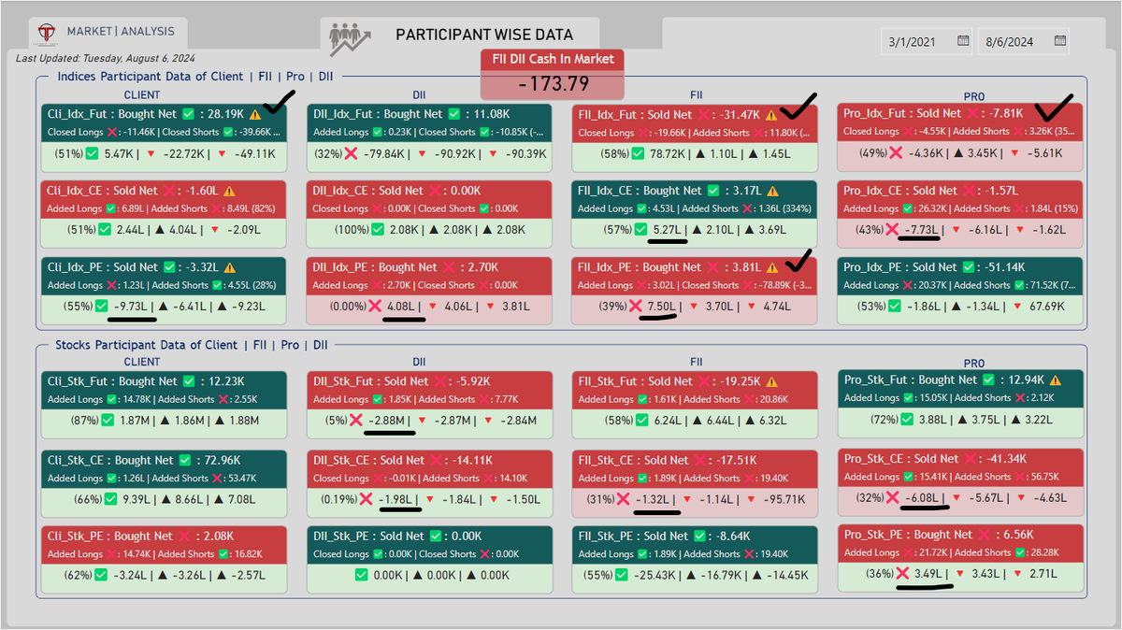Click the -9.73L figure in Cli_Idx_PE card
The height and width of the screenshot is (630, 1122).
tap(132, 306)
